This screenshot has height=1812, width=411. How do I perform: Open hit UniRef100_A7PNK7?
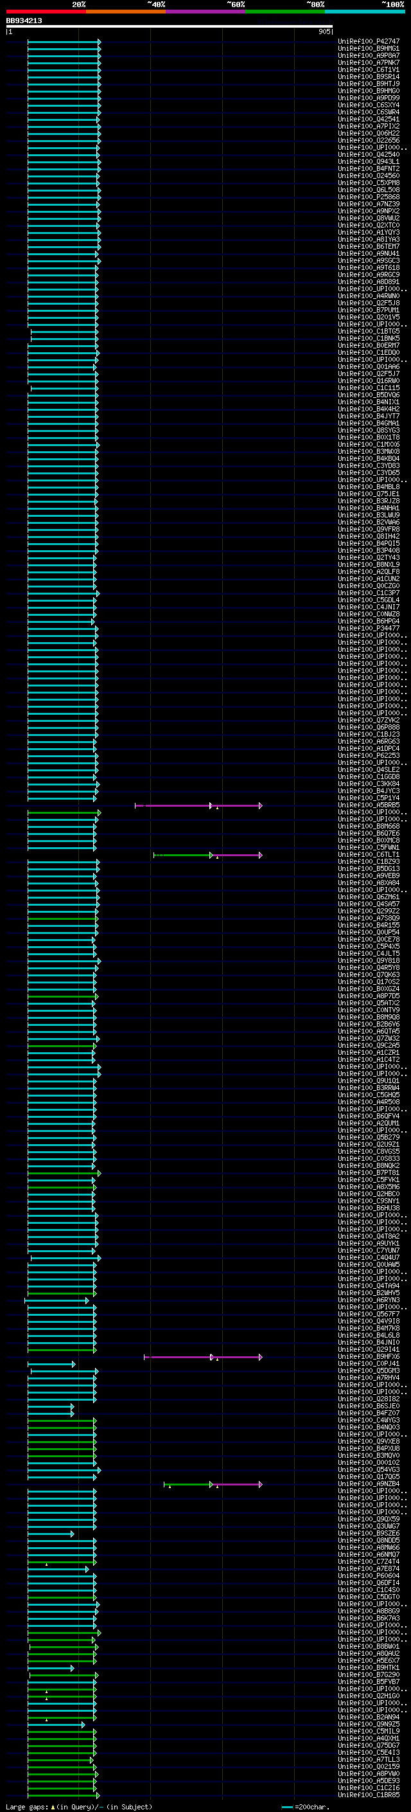point(369,62)
